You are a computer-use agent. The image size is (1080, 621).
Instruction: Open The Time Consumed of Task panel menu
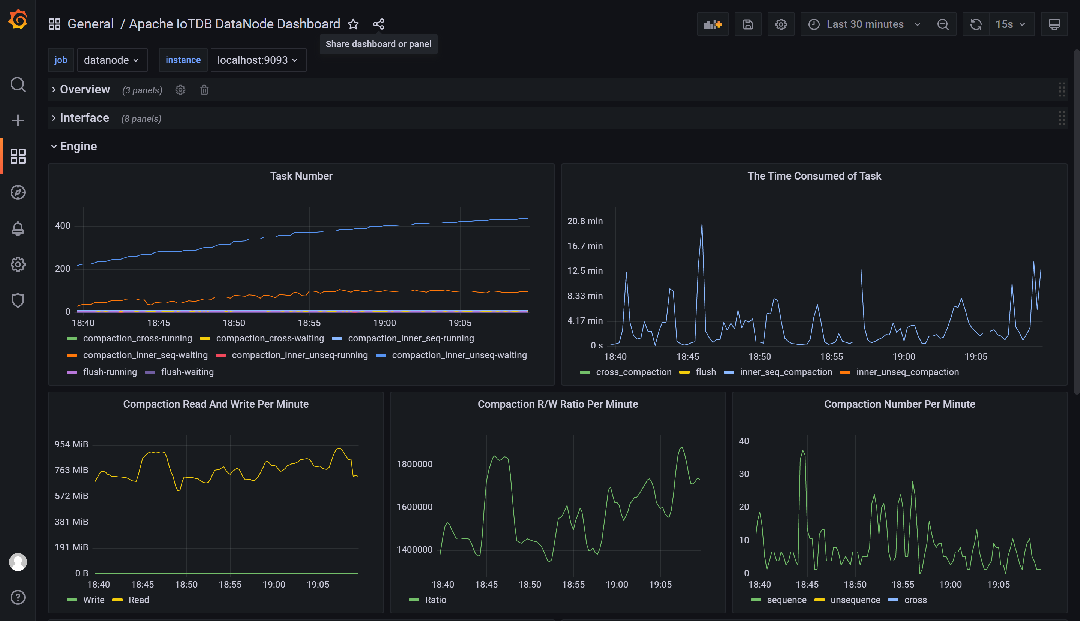click(x=814, y=176)
